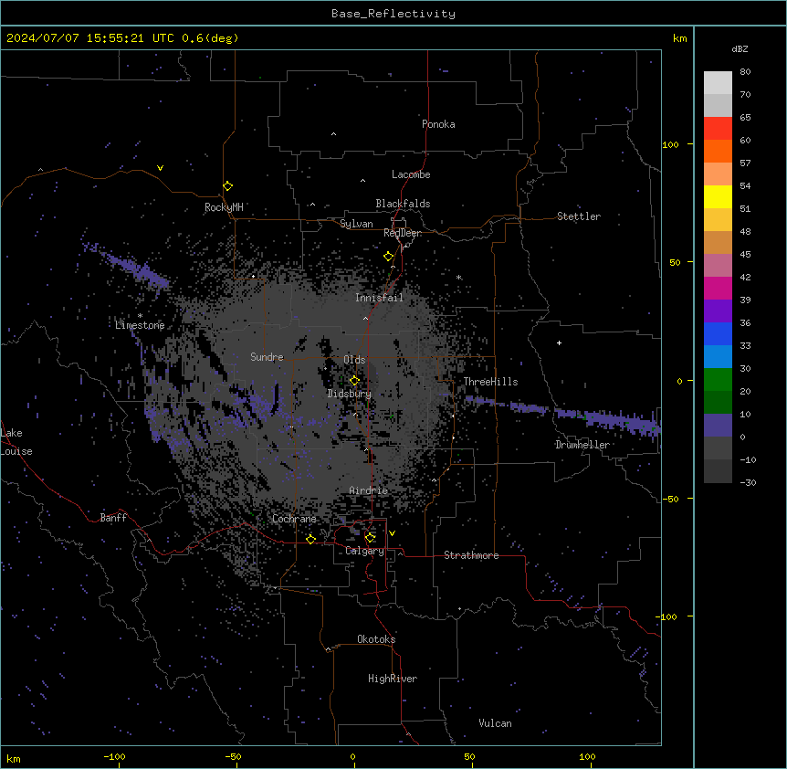
Task: Click the Vulcan town label
Action: pos(495,723)
